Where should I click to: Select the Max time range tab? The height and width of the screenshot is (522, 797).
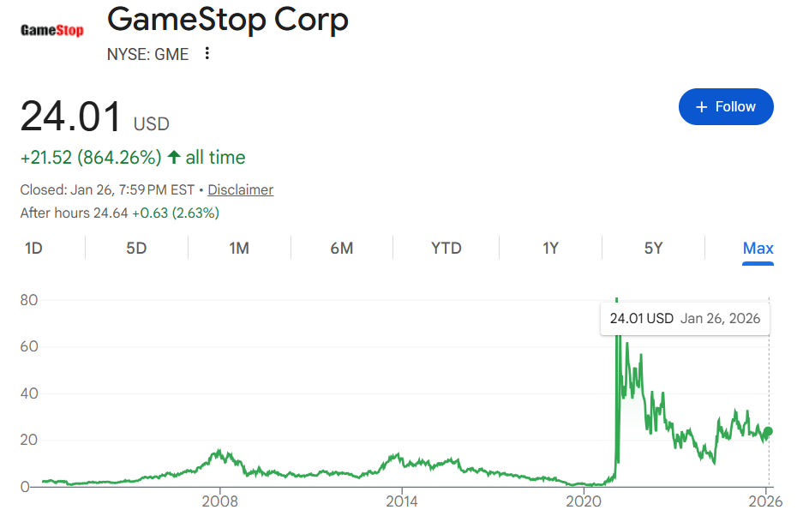coord(758,249)
